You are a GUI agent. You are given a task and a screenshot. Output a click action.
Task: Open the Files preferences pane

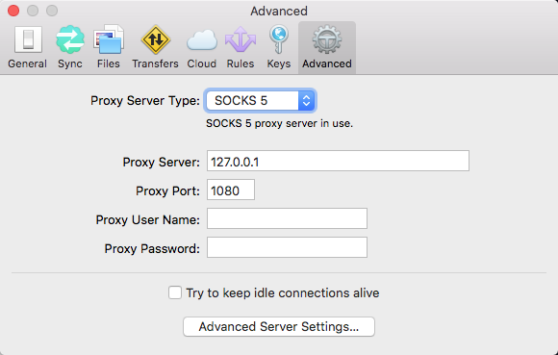(109, 47)
